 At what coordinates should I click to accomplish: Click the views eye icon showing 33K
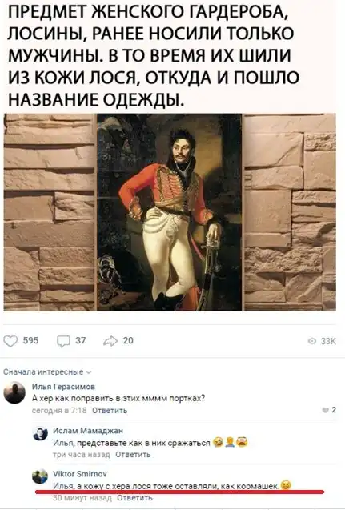coord(312,341)
